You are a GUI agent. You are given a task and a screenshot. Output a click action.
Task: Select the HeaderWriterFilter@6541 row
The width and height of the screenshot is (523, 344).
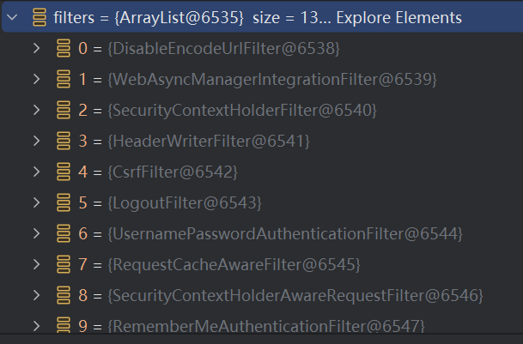click(209, 141)
